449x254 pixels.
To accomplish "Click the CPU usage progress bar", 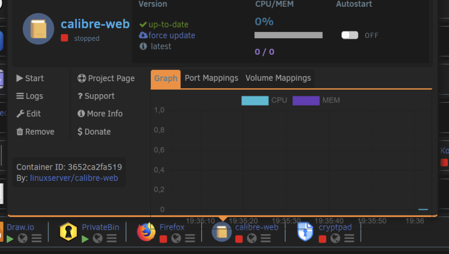I will [x=288, y=35].
